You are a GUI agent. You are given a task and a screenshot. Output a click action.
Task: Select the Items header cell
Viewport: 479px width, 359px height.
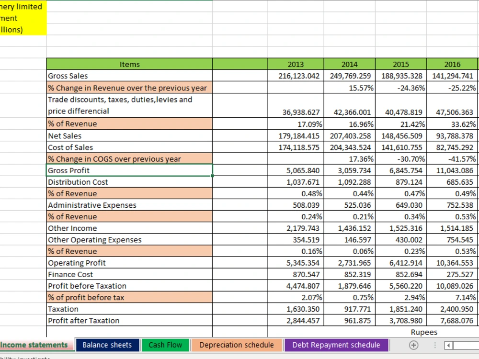coord(129,64)
